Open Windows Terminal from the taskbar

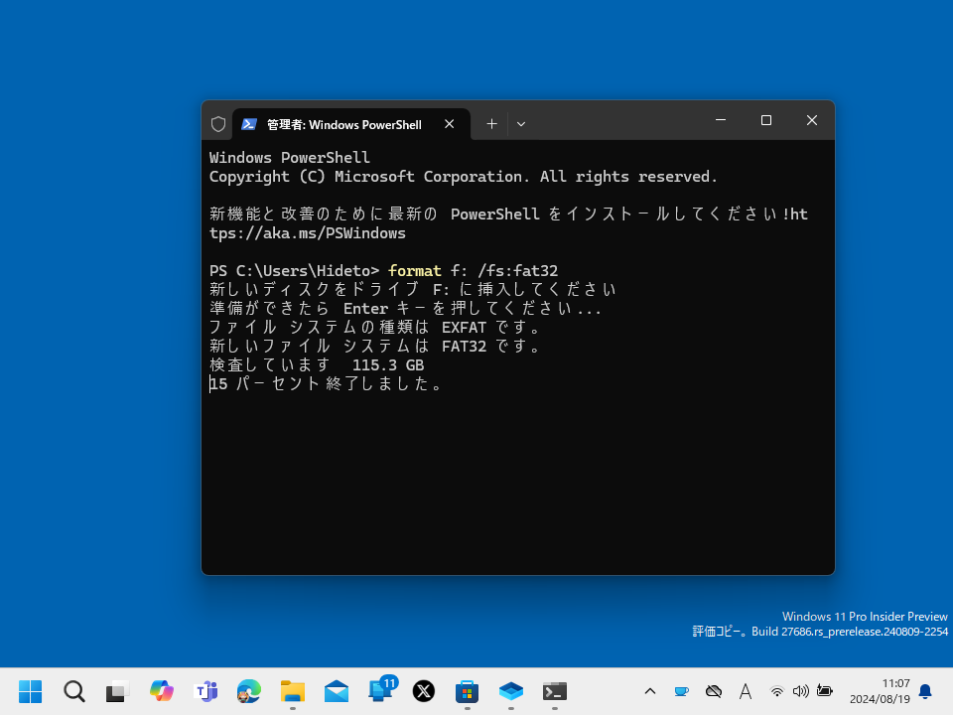(554, 691)
